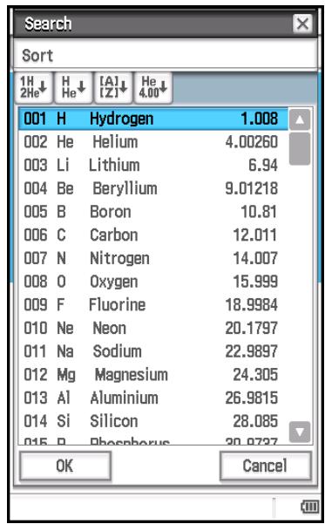Select the 008 O Oxygen row
Image resolution: width=325 pixels, height=524 pixels.
tap(153, 282)
